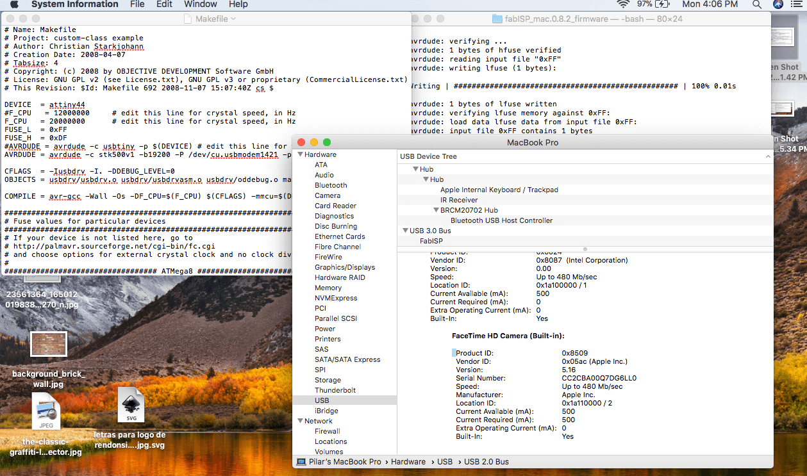Image resolution: width=807 pixels, height=476 pixels.
Task: Select ATA in the hardware list
Action: (321, 165)
